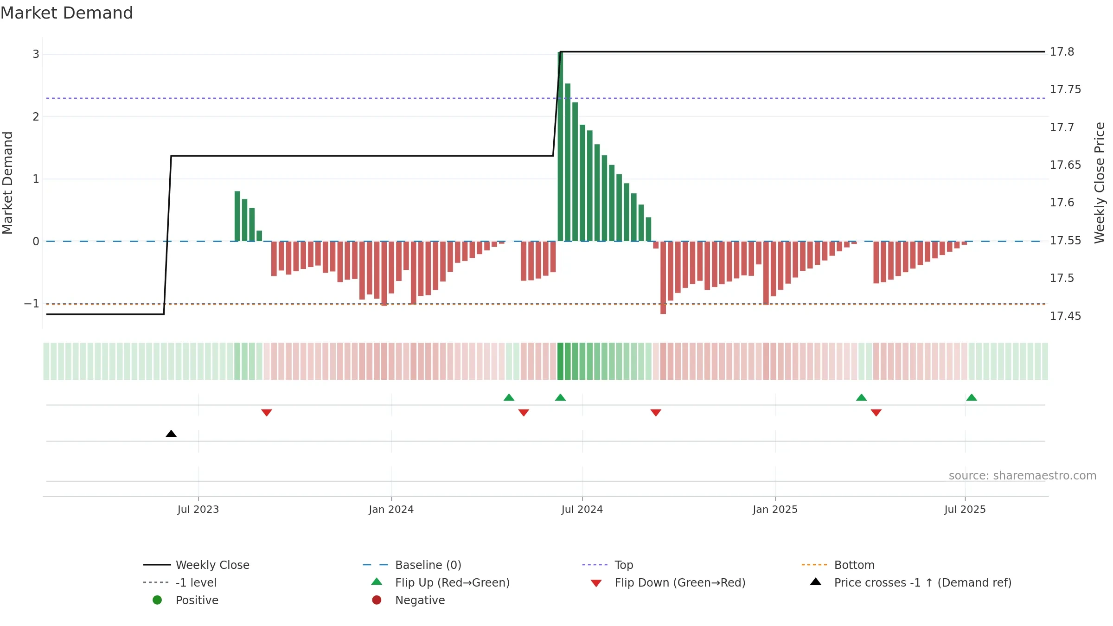This screenshot has height=626, width=1113.
Task: Click the green Positive circle icon in legend
Action: 157,600
